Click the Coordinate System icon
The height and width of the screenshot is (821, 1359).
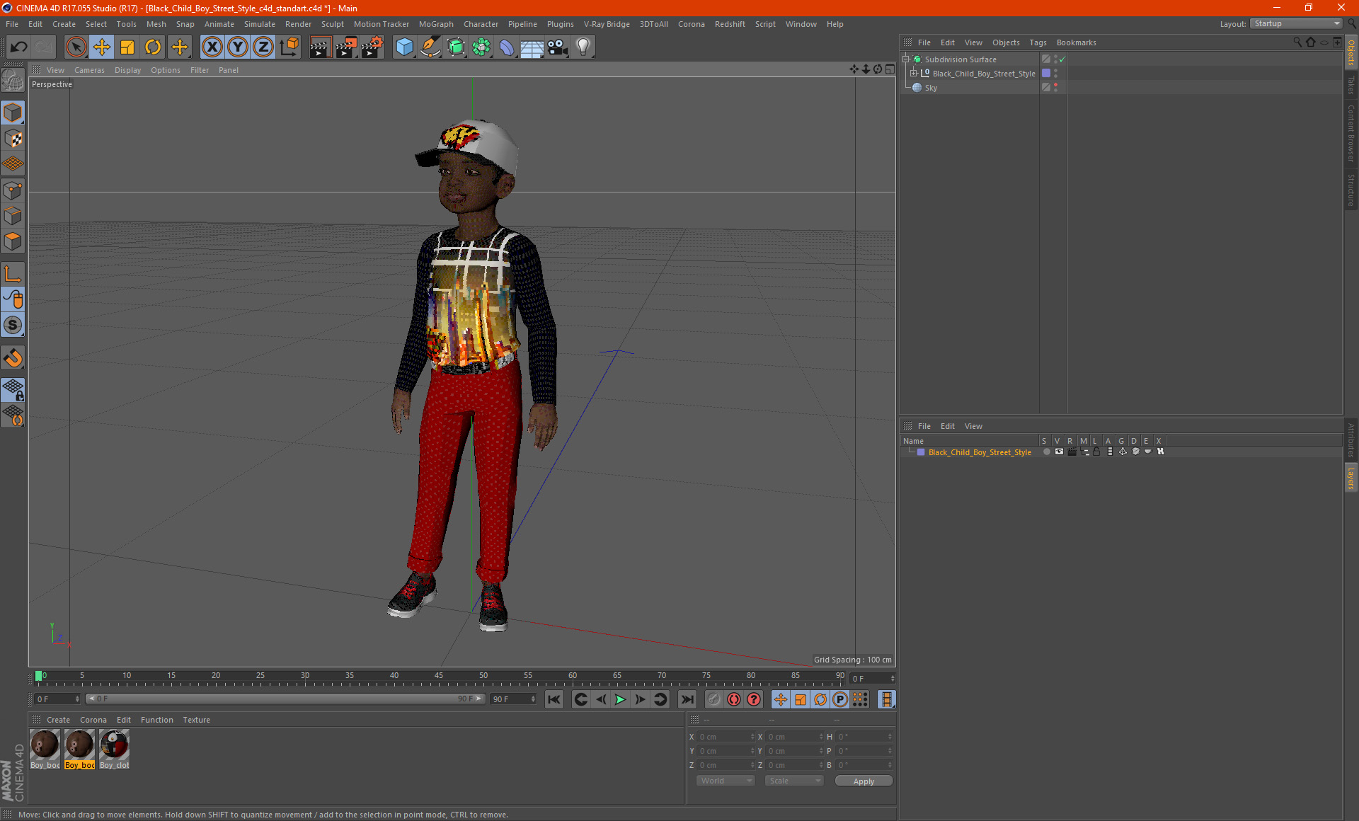tap(289, 47)
